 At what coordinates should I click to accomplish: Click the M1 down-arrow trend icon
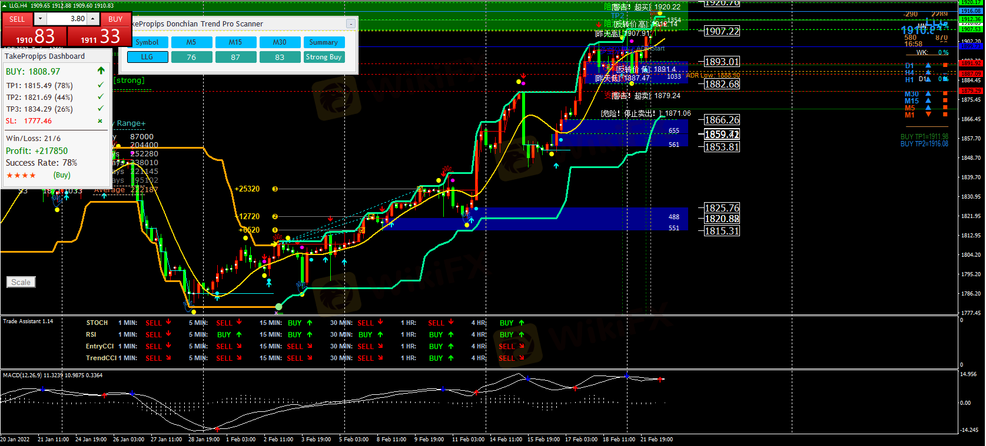tap(928, 115)
